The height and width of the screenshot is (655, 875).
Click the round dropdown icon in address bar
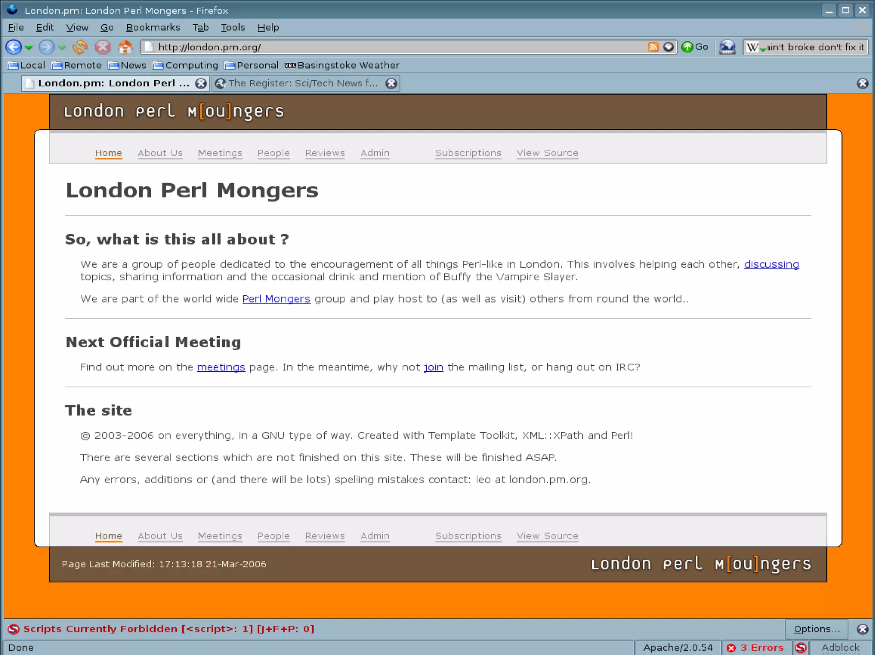coord(669,47)
